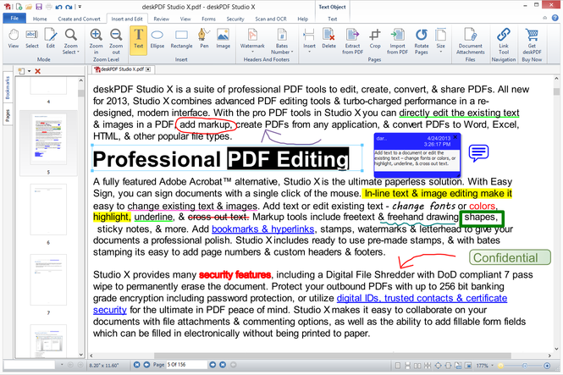Image resolution: width=563 pixels, height=375 pixels.
Task: Open the Text Object contextual Text tab
Action: pyautogui.click(x=333, y=19)
